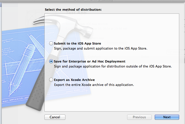Viewport: 185px width, 124px height.
Task: Click 'Sign, package and submit application' description
Action: click(x=101, y=48)
